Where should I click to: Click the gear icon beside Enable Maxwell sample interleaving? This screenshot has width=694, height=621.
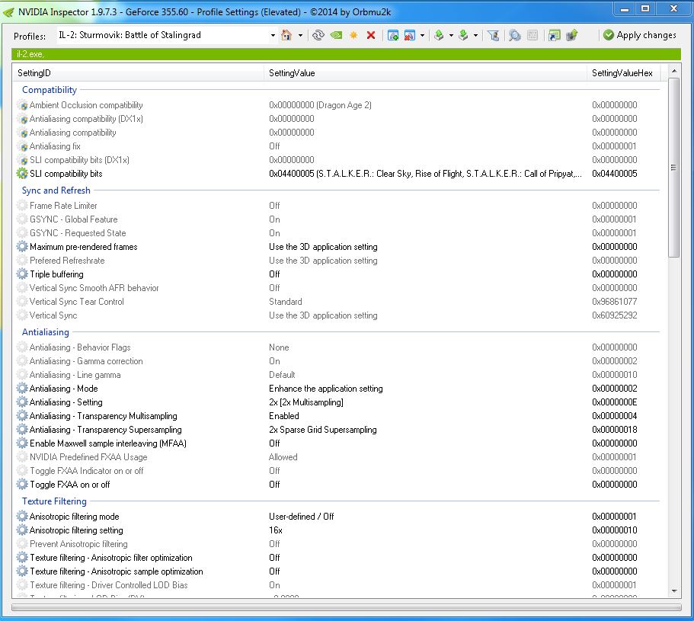(x=21, y=443)
